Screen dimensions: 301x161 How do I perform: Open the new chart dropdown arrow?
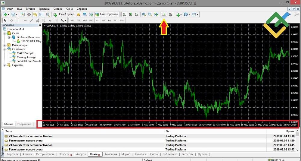coord(9,14)
